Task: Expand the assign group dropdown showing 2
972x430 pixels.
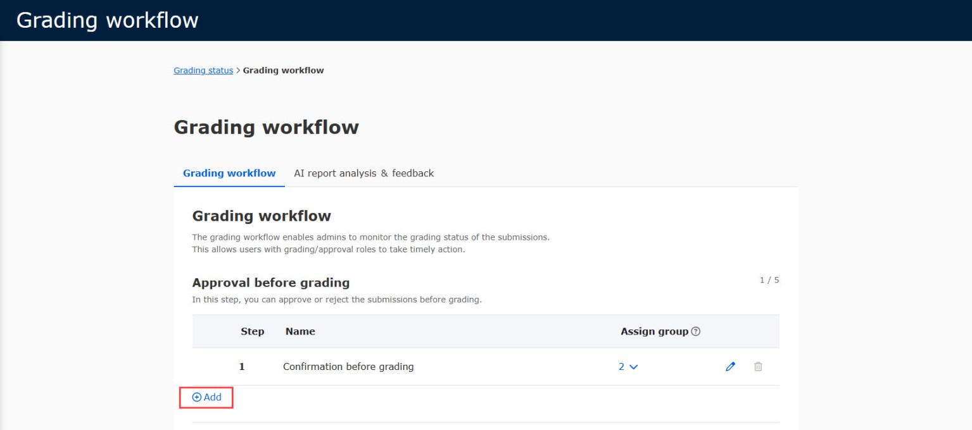Action: point(628,367)
